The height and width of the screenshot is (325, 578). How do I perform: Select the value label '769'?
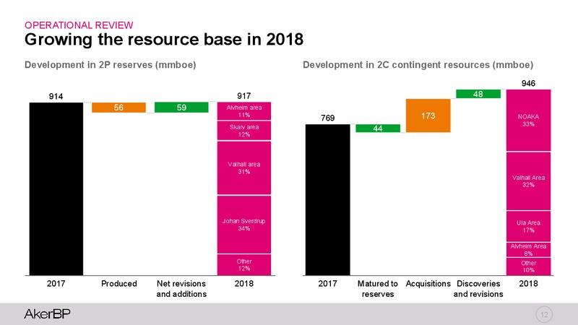[328, 118]
